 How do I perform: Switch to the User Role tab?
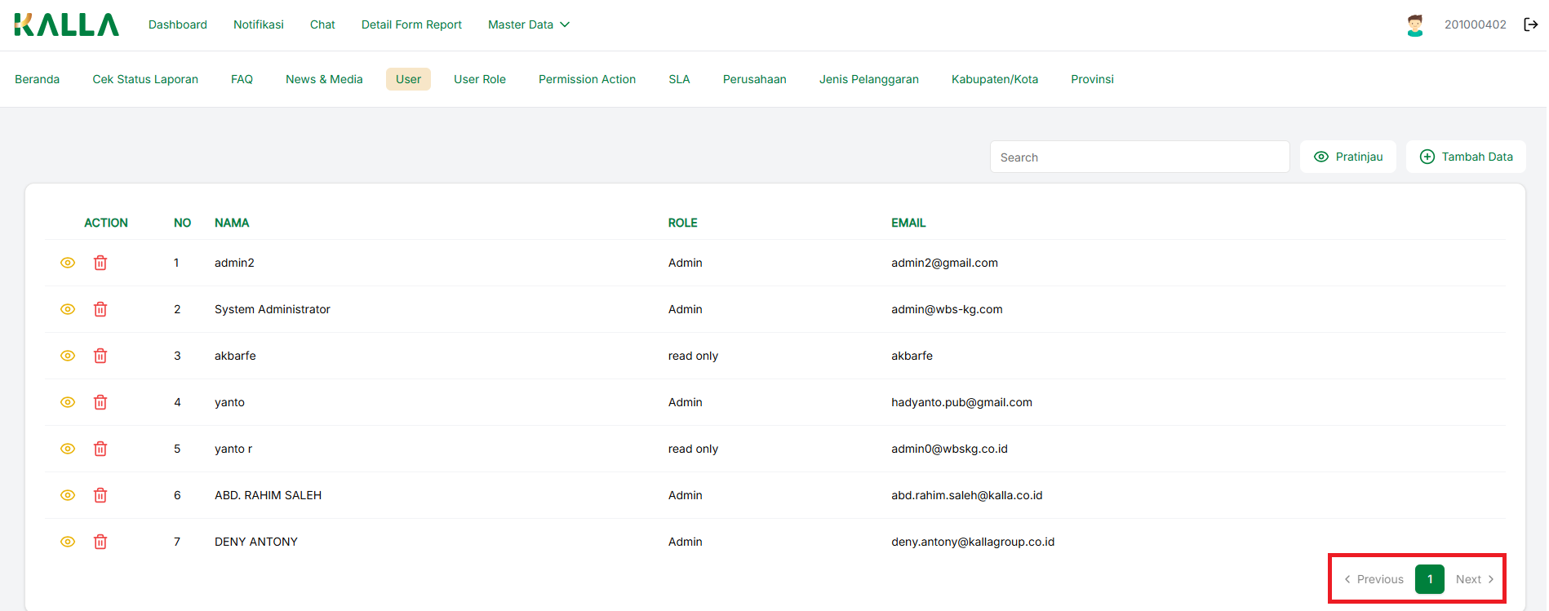pos(480,79)
